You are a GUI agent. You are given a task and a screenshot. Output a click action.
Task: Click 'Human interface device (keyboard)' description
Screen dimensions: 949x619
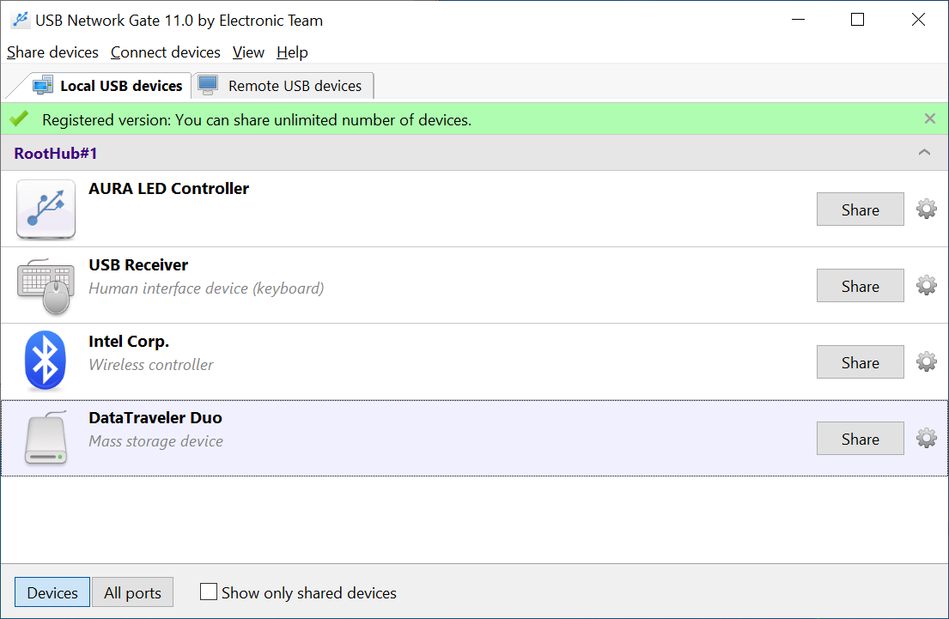[206, 288]
